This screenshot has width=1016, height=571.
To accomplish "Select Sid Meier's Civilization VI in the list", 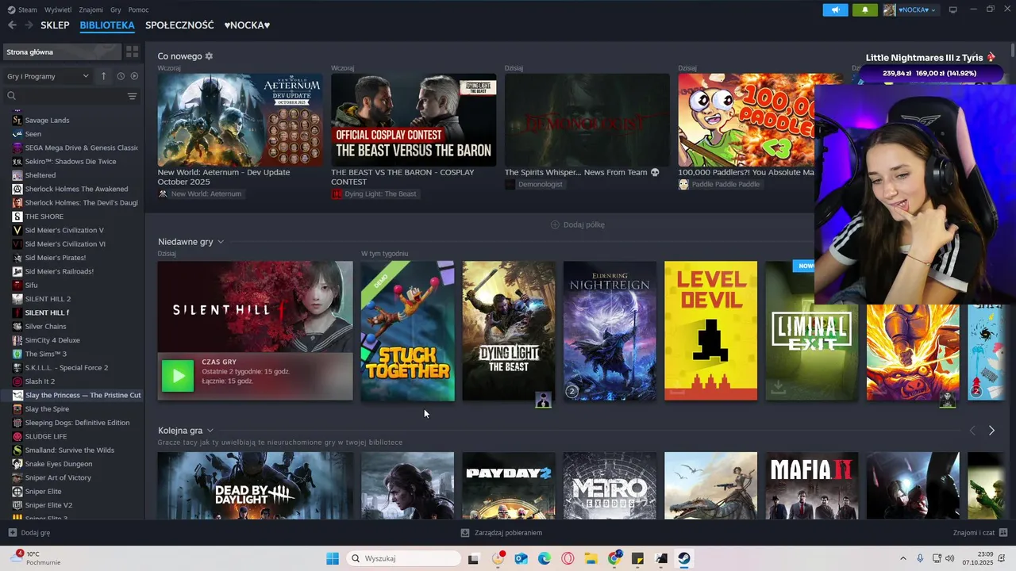I will (65, 244).
